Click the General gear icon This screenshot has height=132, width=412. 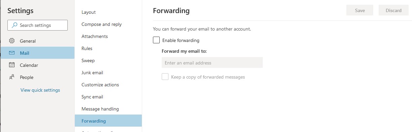click(12, 41)
